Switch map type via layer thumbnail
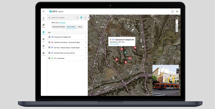This screenshot has width=215, height=109. 177,18
